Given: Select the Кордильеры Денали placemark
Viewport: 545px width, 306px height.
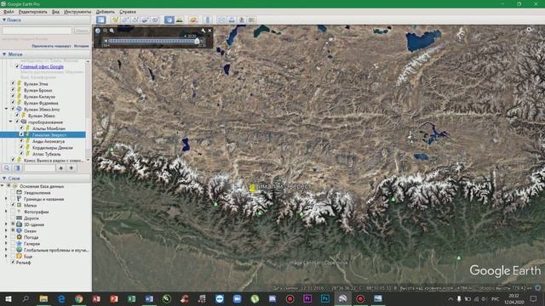Looking at the screenshot, I should 53,147.
